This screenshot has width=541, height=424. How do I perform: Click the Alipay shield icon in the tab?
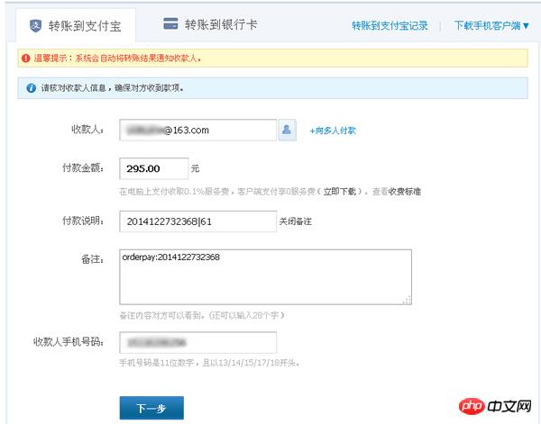pos(35,26)
